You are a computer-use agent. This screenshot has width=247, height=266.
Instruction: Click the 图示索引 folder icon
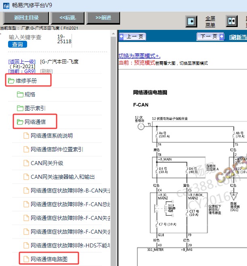point(20,108)
